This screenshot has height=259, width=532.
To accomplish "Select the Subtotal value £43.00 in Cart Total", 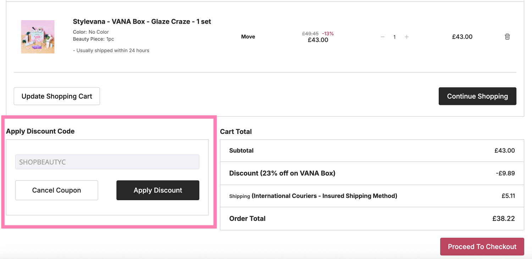I will point(504,151).
